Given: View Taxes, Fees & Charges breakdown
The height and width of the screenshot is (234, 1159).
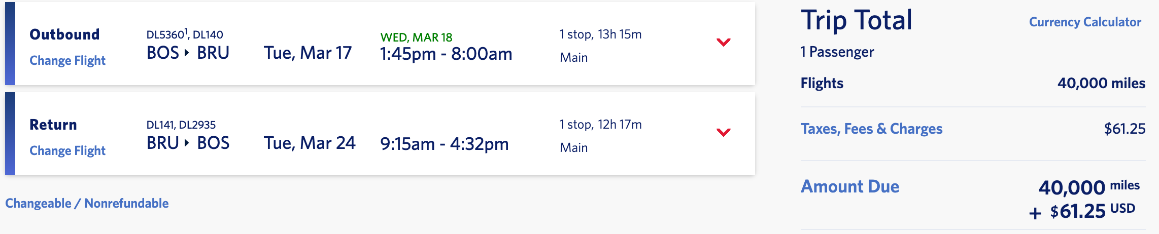Looking at the screenshot, I should (x=871, y=129).
